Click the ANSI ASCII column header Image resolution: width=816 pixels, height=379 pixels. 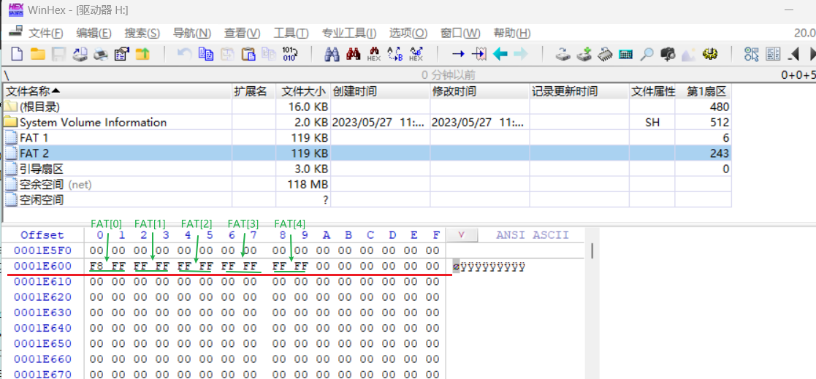tap(533, 235)
